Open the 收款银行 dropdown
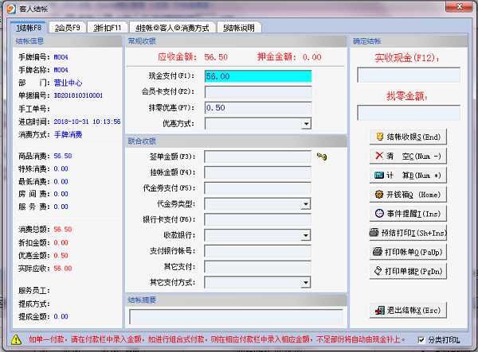This screenshot has width=478, height=352. (305, 235)
